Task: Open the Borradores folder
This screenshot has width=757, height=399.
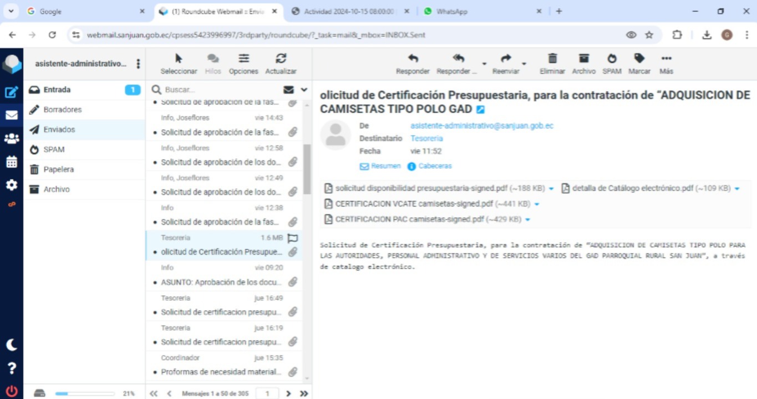Action: pyautogui.click(x=62, y=110)
